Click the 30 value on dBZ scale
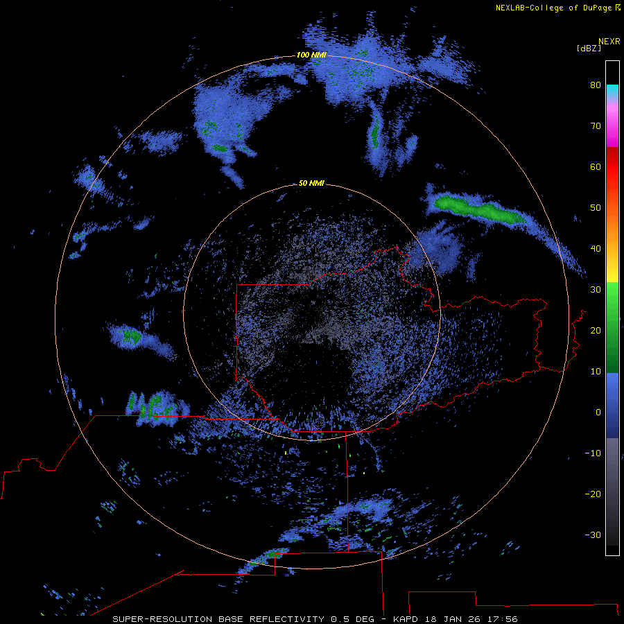The height and width of the screenshot is (624, 624). (596, 289)
